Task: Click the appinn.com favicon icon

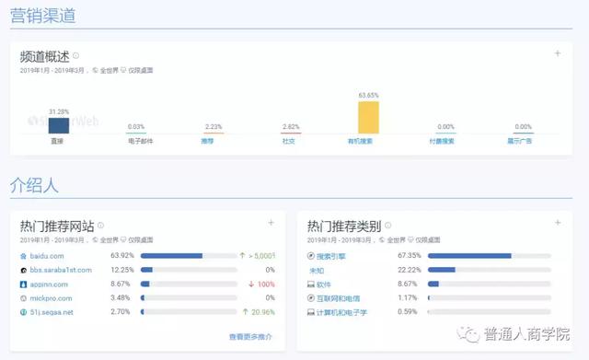Action: coord(23,285)
